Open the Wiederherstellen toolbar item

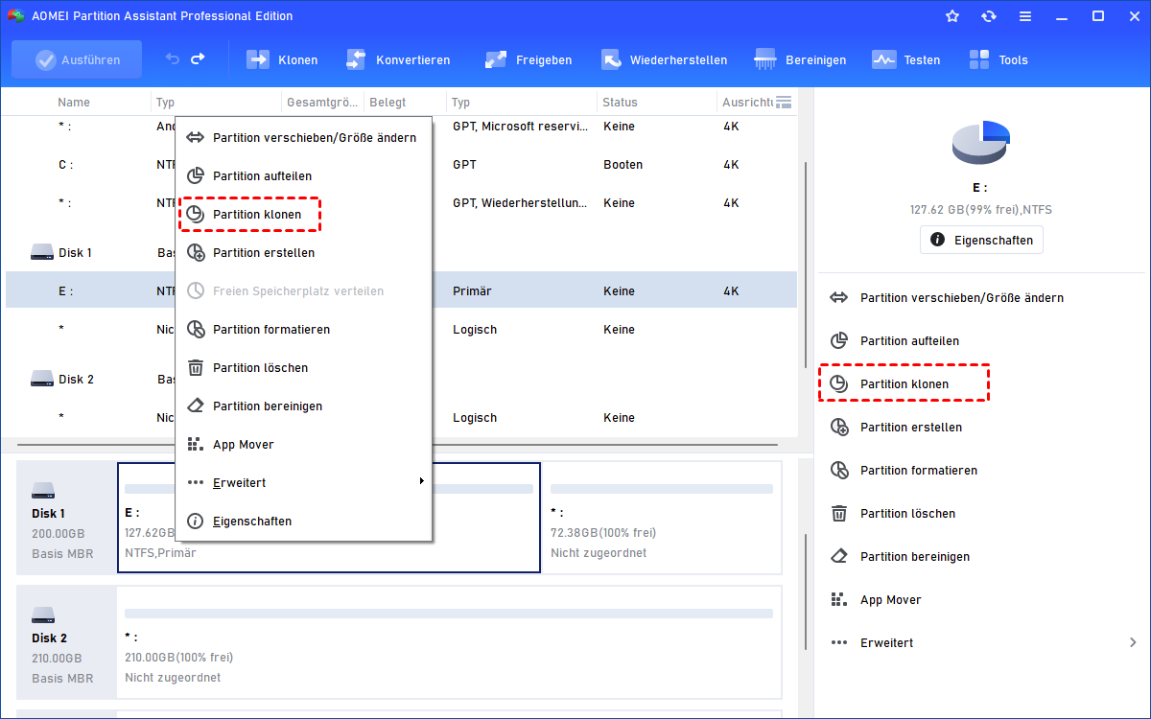click(x=664, y=59)
